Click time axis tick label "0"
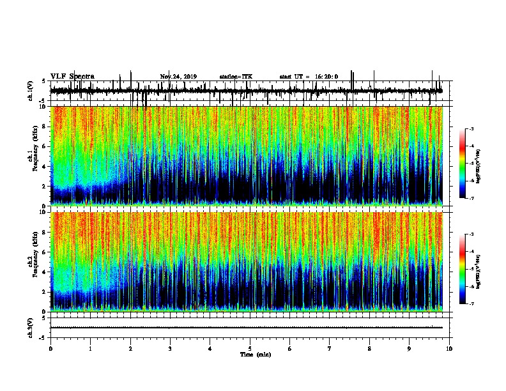Image resolution: width=506 pixels, height=391 pixels. pos(50,349)
